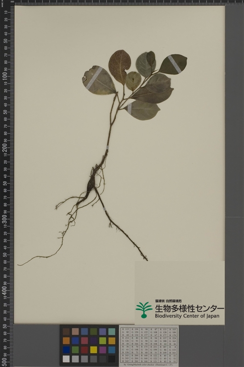The height and width of the screenshot is (367, 244).
Task: Select the black swatch in bottom row
Action: (112, 359)
